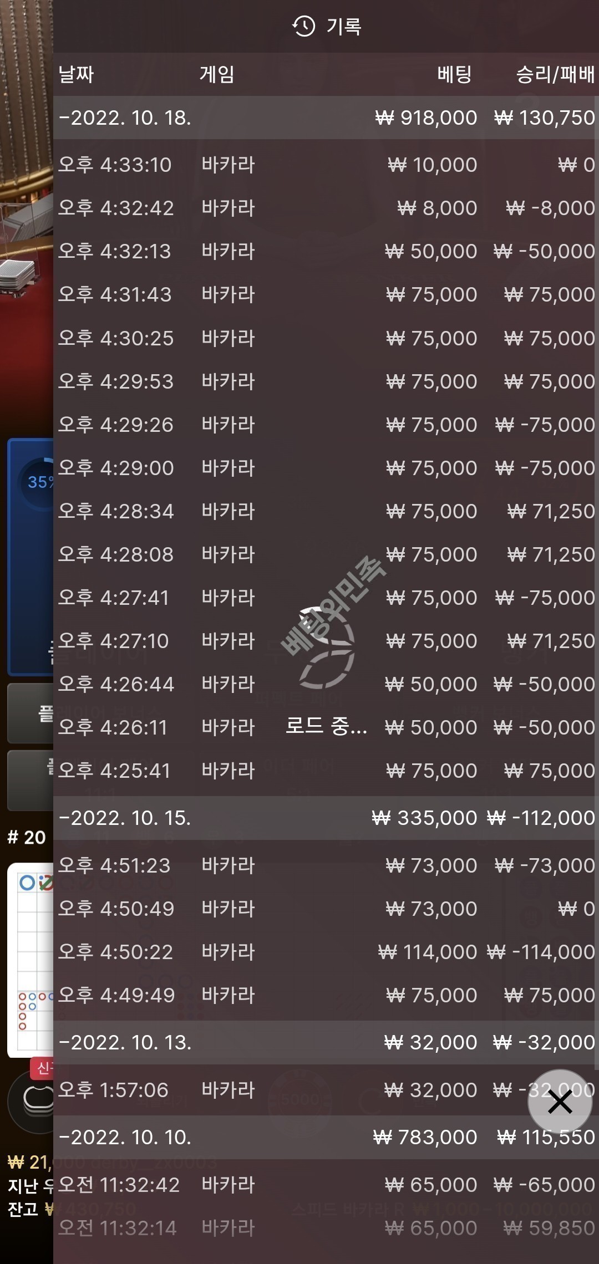Screen dimensions: 599x1264
Task: Click the 날짜 column header
Action: coord(76,74)
